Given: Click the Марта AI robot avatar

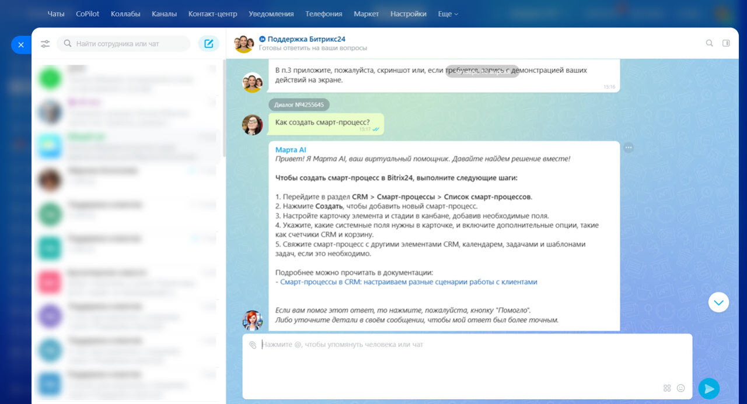Looking at the screenshot, I should coord(253,321).
